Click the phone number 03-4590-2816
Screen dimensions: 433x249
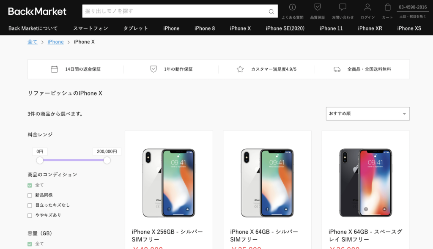(x=413, y=7)
